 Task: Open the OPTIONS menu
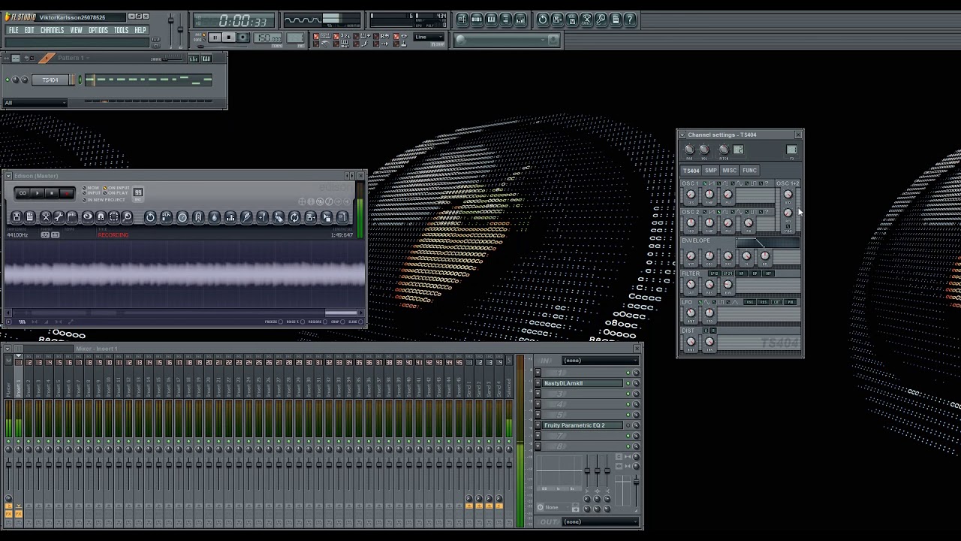pyautogui.click(x=98, y=31)
